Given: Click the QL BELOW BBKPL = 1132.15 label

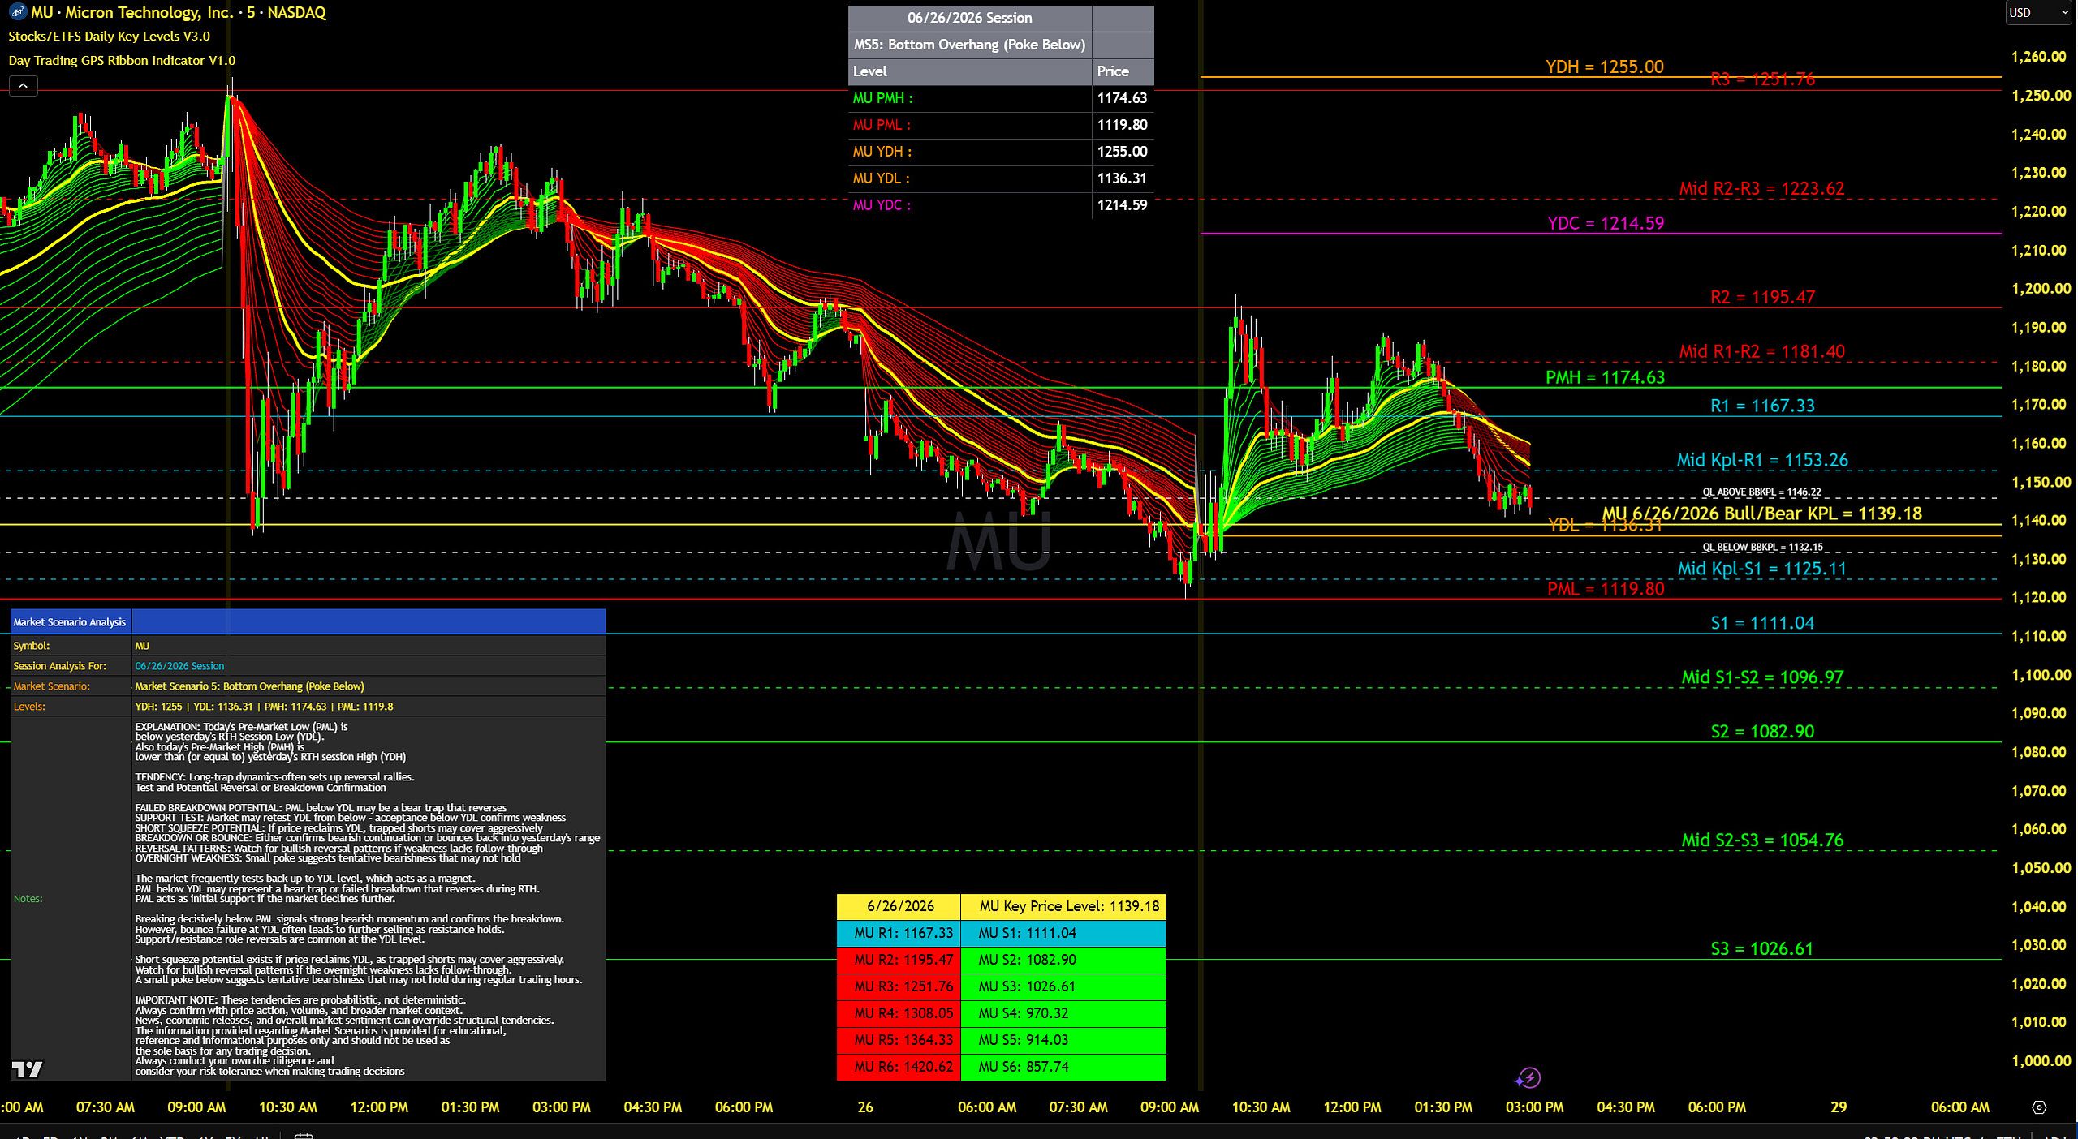Looking at the screenshot, I should (1762, 547).
